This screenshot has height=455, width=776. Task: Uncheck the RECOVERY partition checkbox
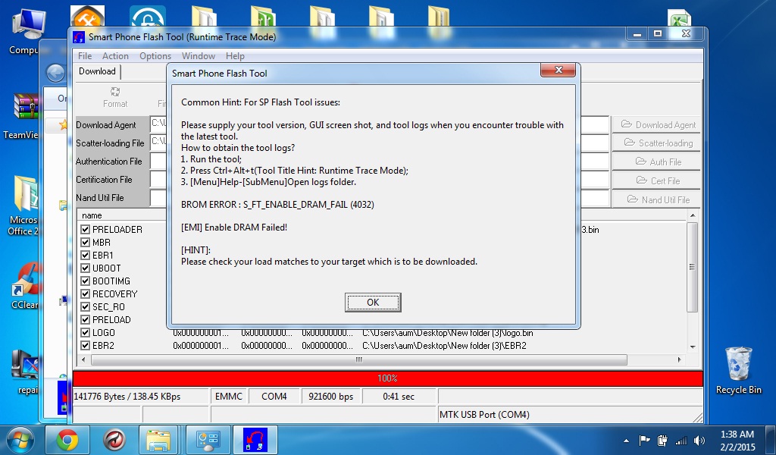pos(85,293)
